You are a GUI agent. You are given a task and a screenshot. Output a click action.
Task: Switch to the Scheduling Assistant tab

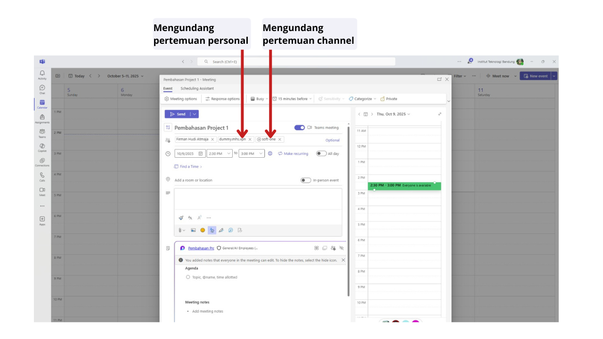click(197, 89)
